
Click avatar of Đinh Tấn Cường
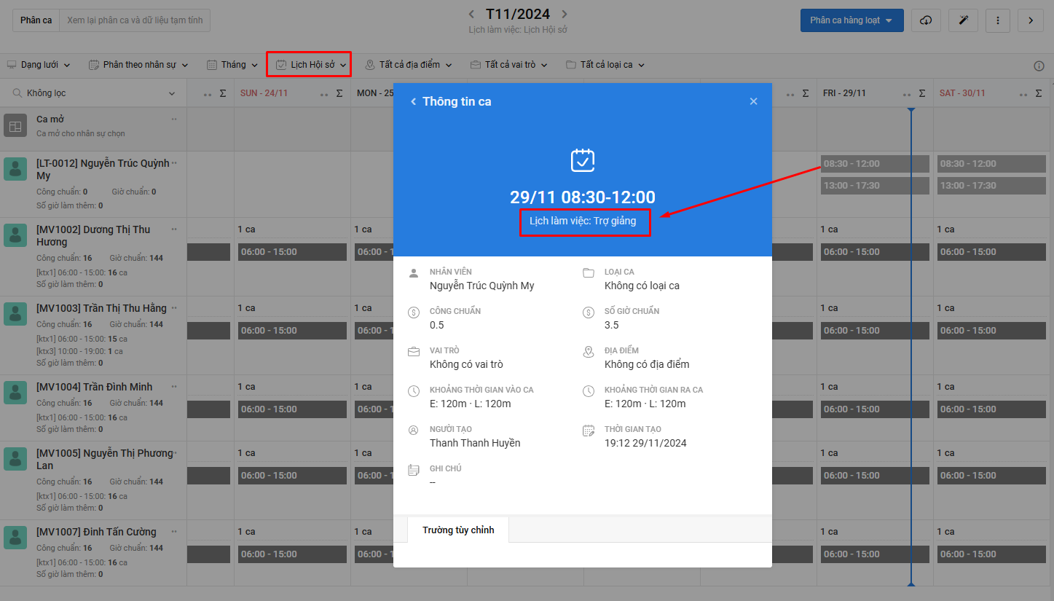[x=15, y=538]
